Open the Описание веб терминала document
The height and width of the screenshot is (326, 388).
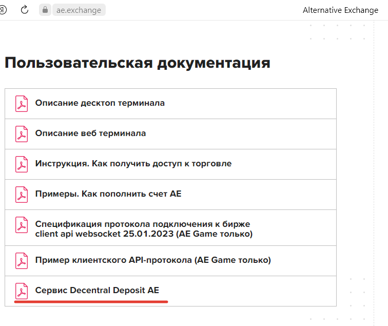coord(90,133)
